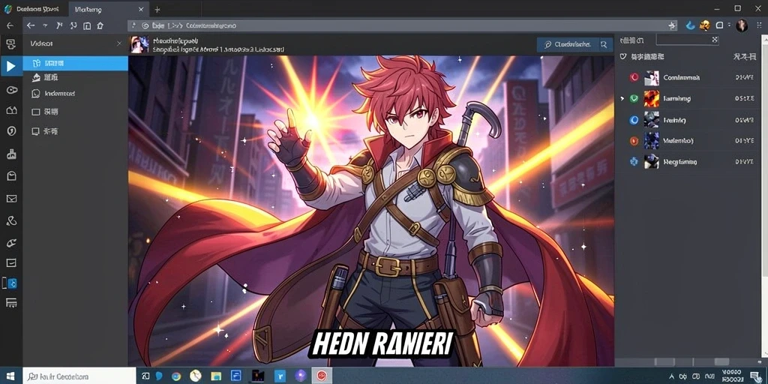Image resolution: width=768 pixels, height=384 pixels.
Task: Expand the arrow beside the green shield item
Action: [622, 98]
